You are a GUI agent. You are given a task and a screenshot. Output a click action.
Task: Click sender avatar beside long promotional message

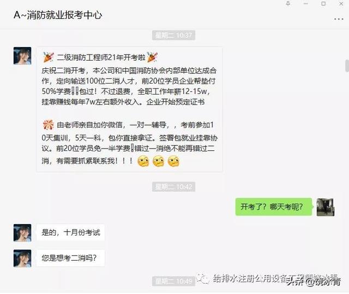[x=22, y=56]
